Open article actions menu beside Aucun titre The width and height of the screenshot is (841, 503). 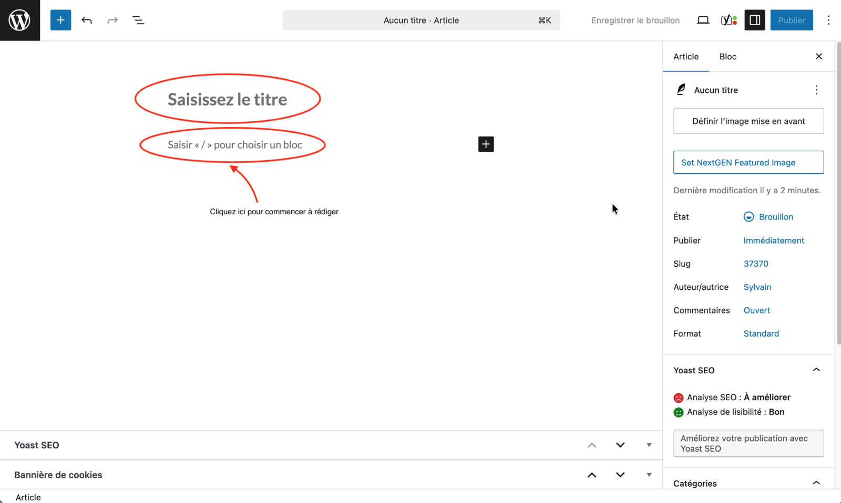click(816, 90)
